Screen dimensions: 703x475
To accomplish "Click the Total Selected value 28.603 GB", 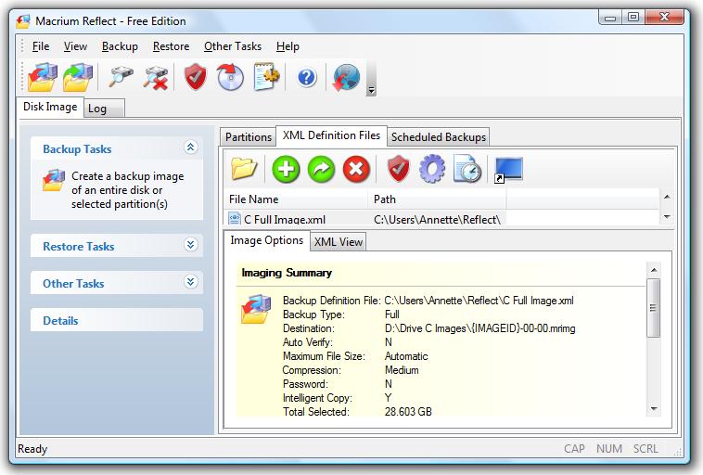I will pos(408,411).
